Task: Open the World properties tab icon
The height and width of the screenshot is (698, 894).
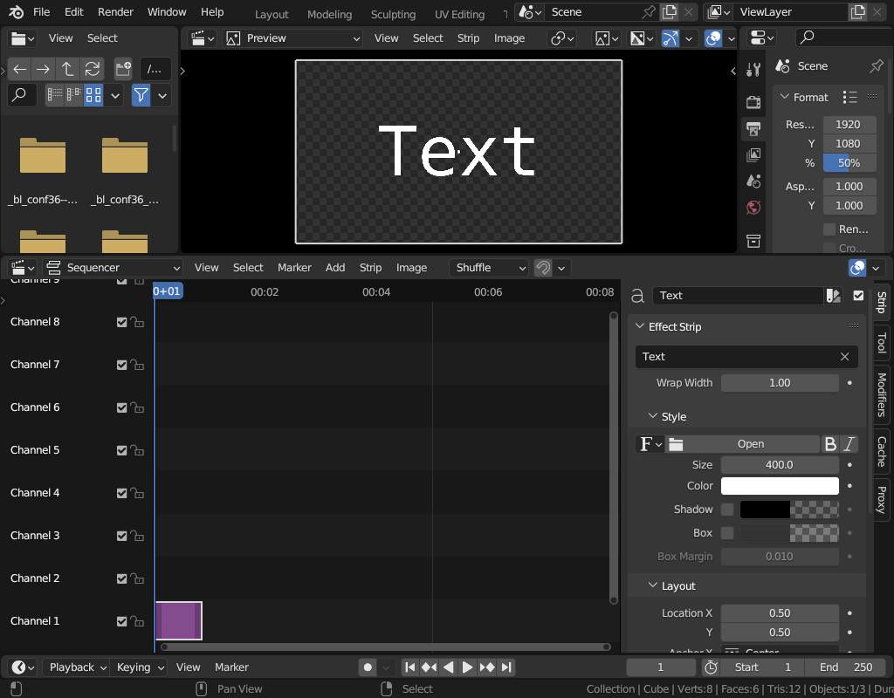Action: (753, 208)
